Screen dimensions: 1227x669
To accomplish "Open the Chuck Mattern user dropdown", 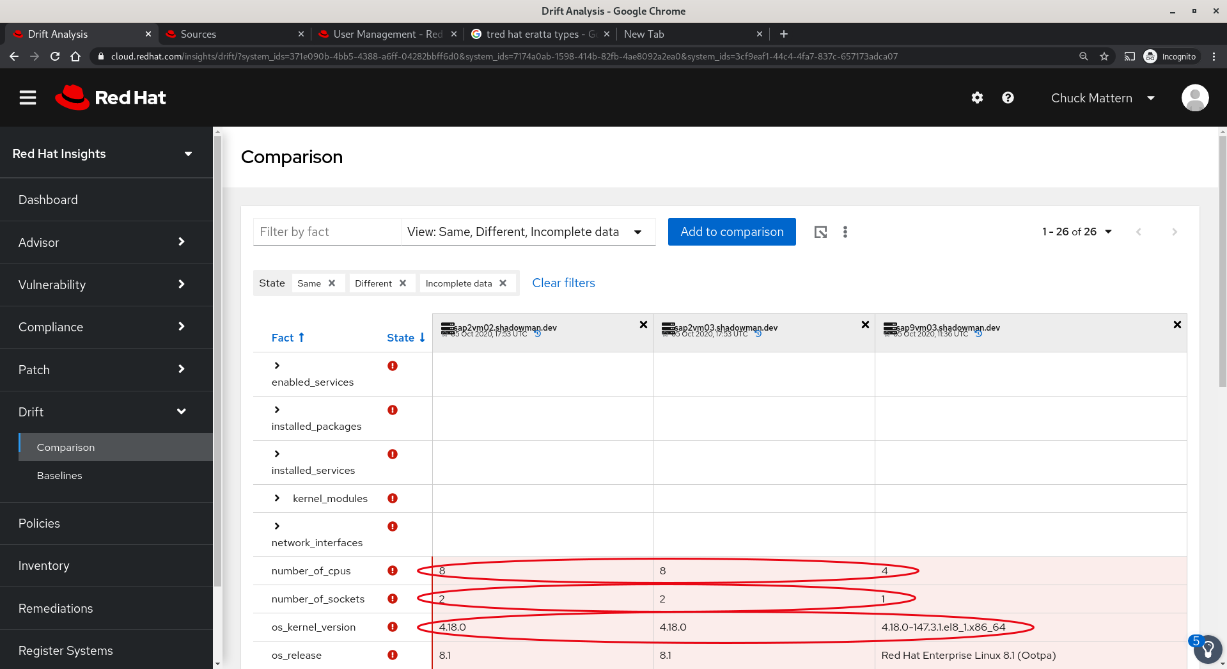I will (1102, 98).
